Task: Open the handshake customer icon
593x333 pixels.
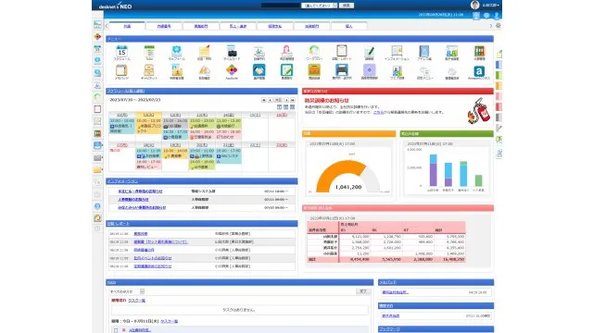Action: [x=259, y=70]
